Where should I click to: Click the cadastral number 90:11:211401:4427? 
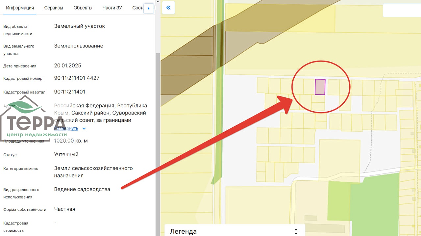[77, 78]
